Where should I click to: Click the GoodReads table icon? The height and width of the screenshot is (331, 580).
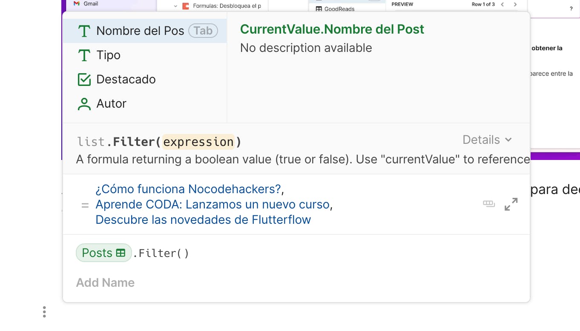319,9
